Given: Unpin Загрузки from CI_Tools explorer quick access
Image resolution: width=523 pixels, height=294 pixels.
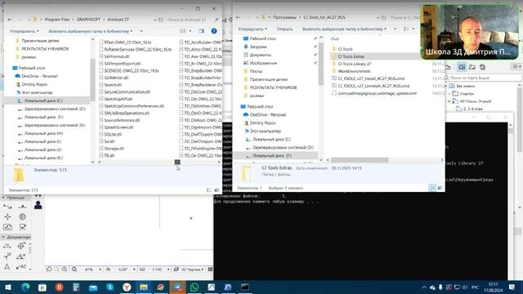Looking at the screenshot, I should click(315, 47).
